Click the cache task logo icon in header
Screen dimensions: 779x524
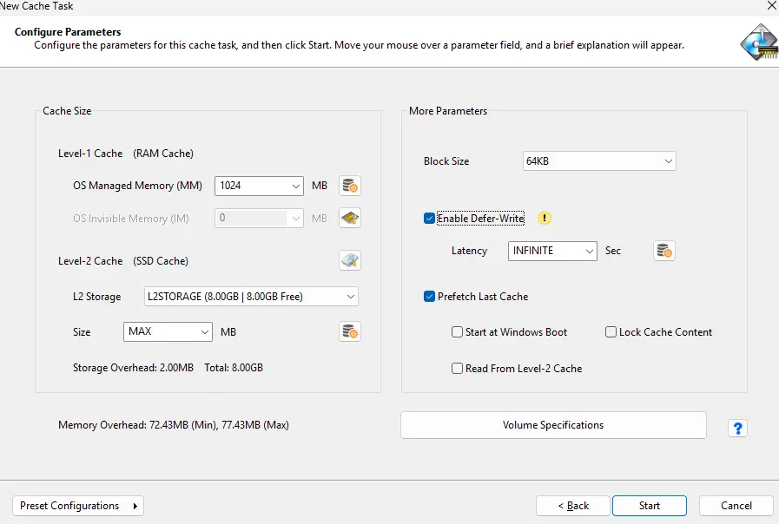click(759, 43)
